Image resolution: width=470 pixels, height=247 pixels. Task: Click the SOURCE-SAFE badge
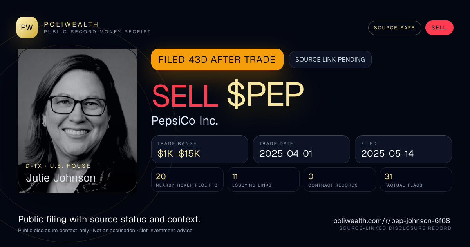(394, 28)
